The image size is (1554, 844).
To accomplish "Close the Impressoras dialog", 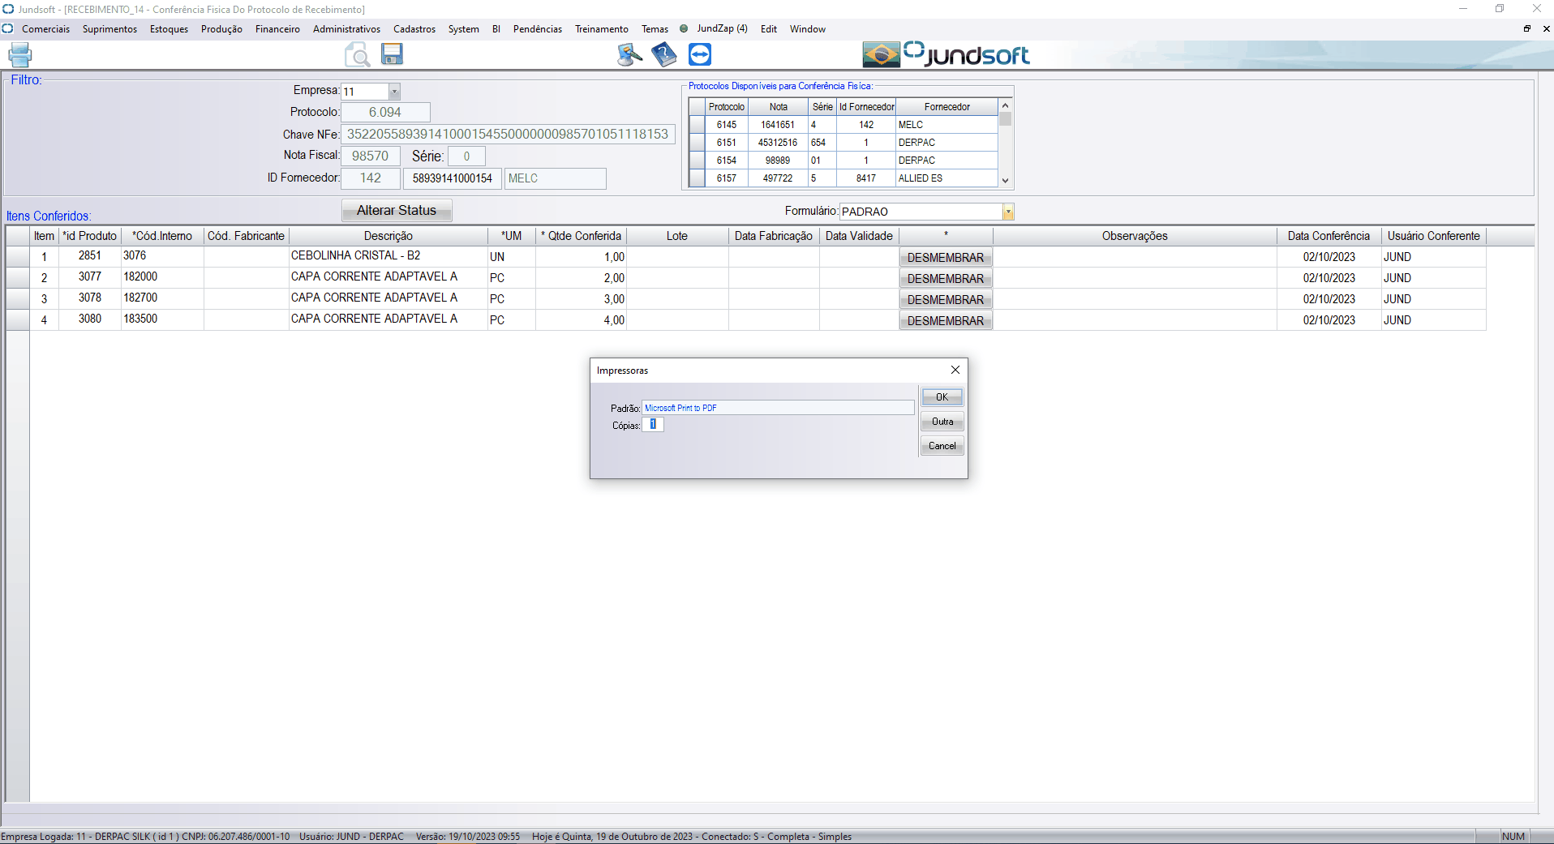I will 955,370.
